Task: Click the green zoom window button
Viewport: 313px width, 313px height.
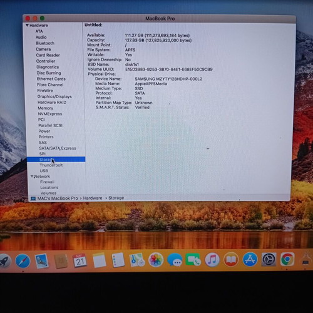Action: point(42,18)
